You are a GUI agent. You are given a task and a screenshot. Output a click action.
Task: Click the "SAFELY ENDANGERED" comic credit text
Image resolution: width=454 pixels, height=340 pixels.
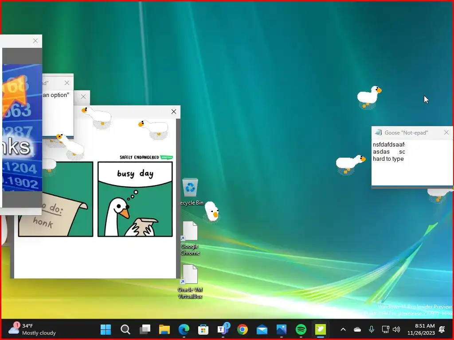click(139, 157)
